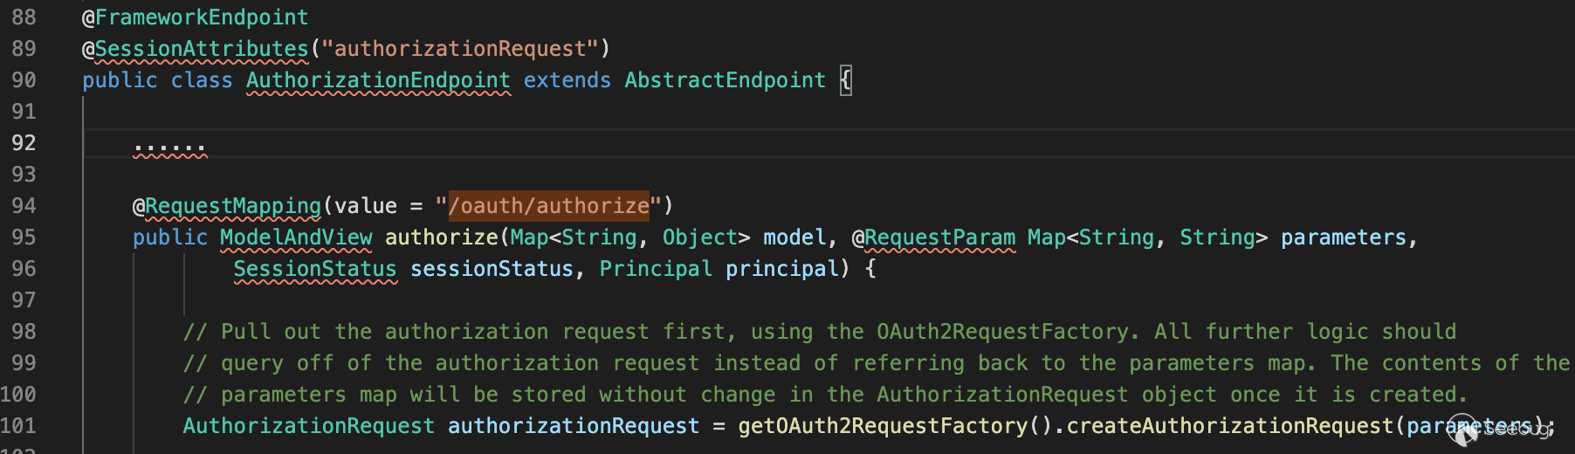The width and height of the screenshot is (1575, 454).
Task: Click line number 88 in gutter
Action: [x=24, y=17]
